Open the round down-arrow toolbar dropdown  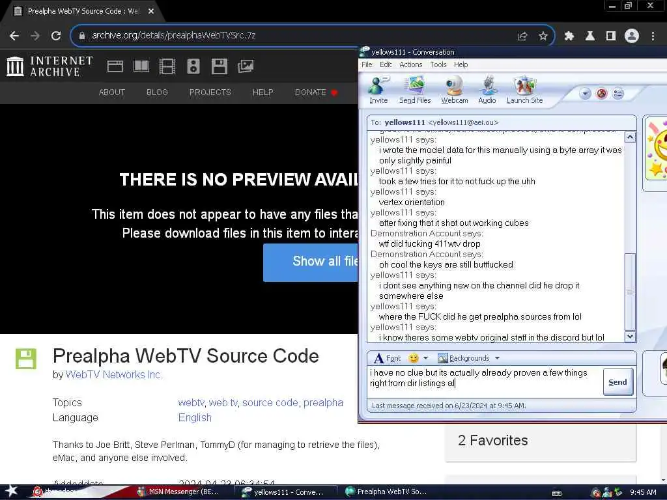coord(586,94)
